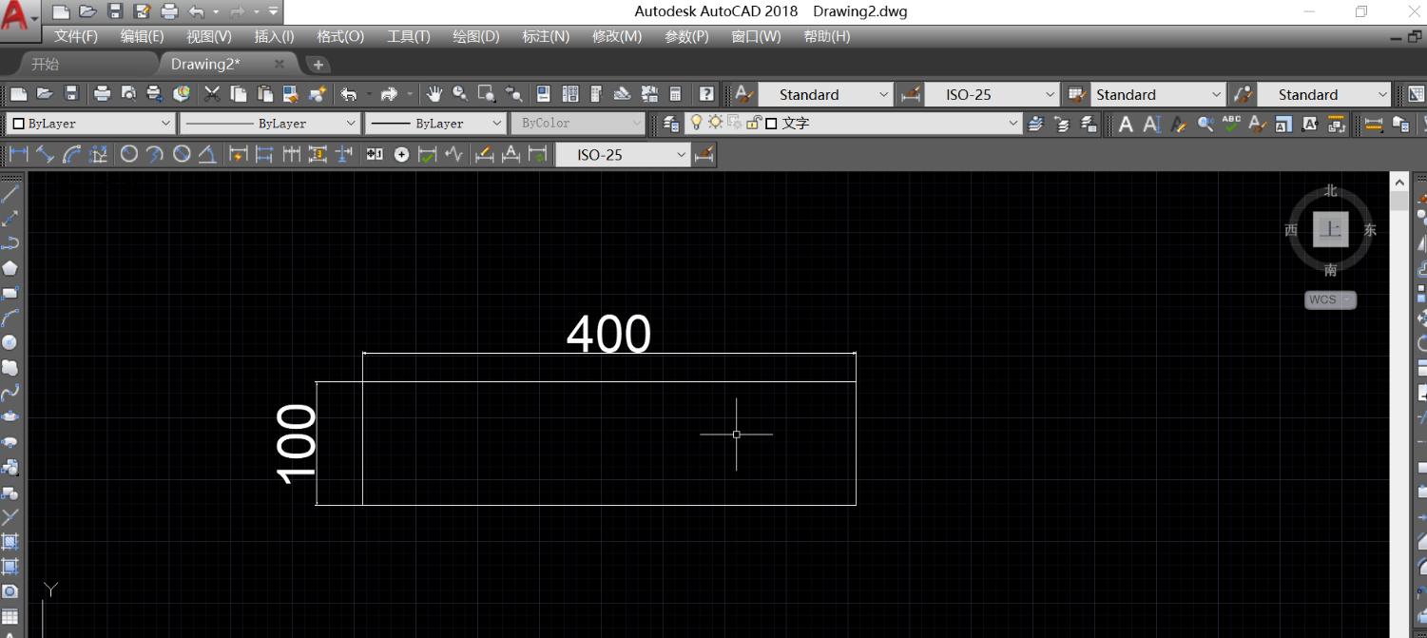The height and width of the screenshot is (638, 1427).
Task: Click the Undo arrow in standard toolbar
Action: (349, 94)
